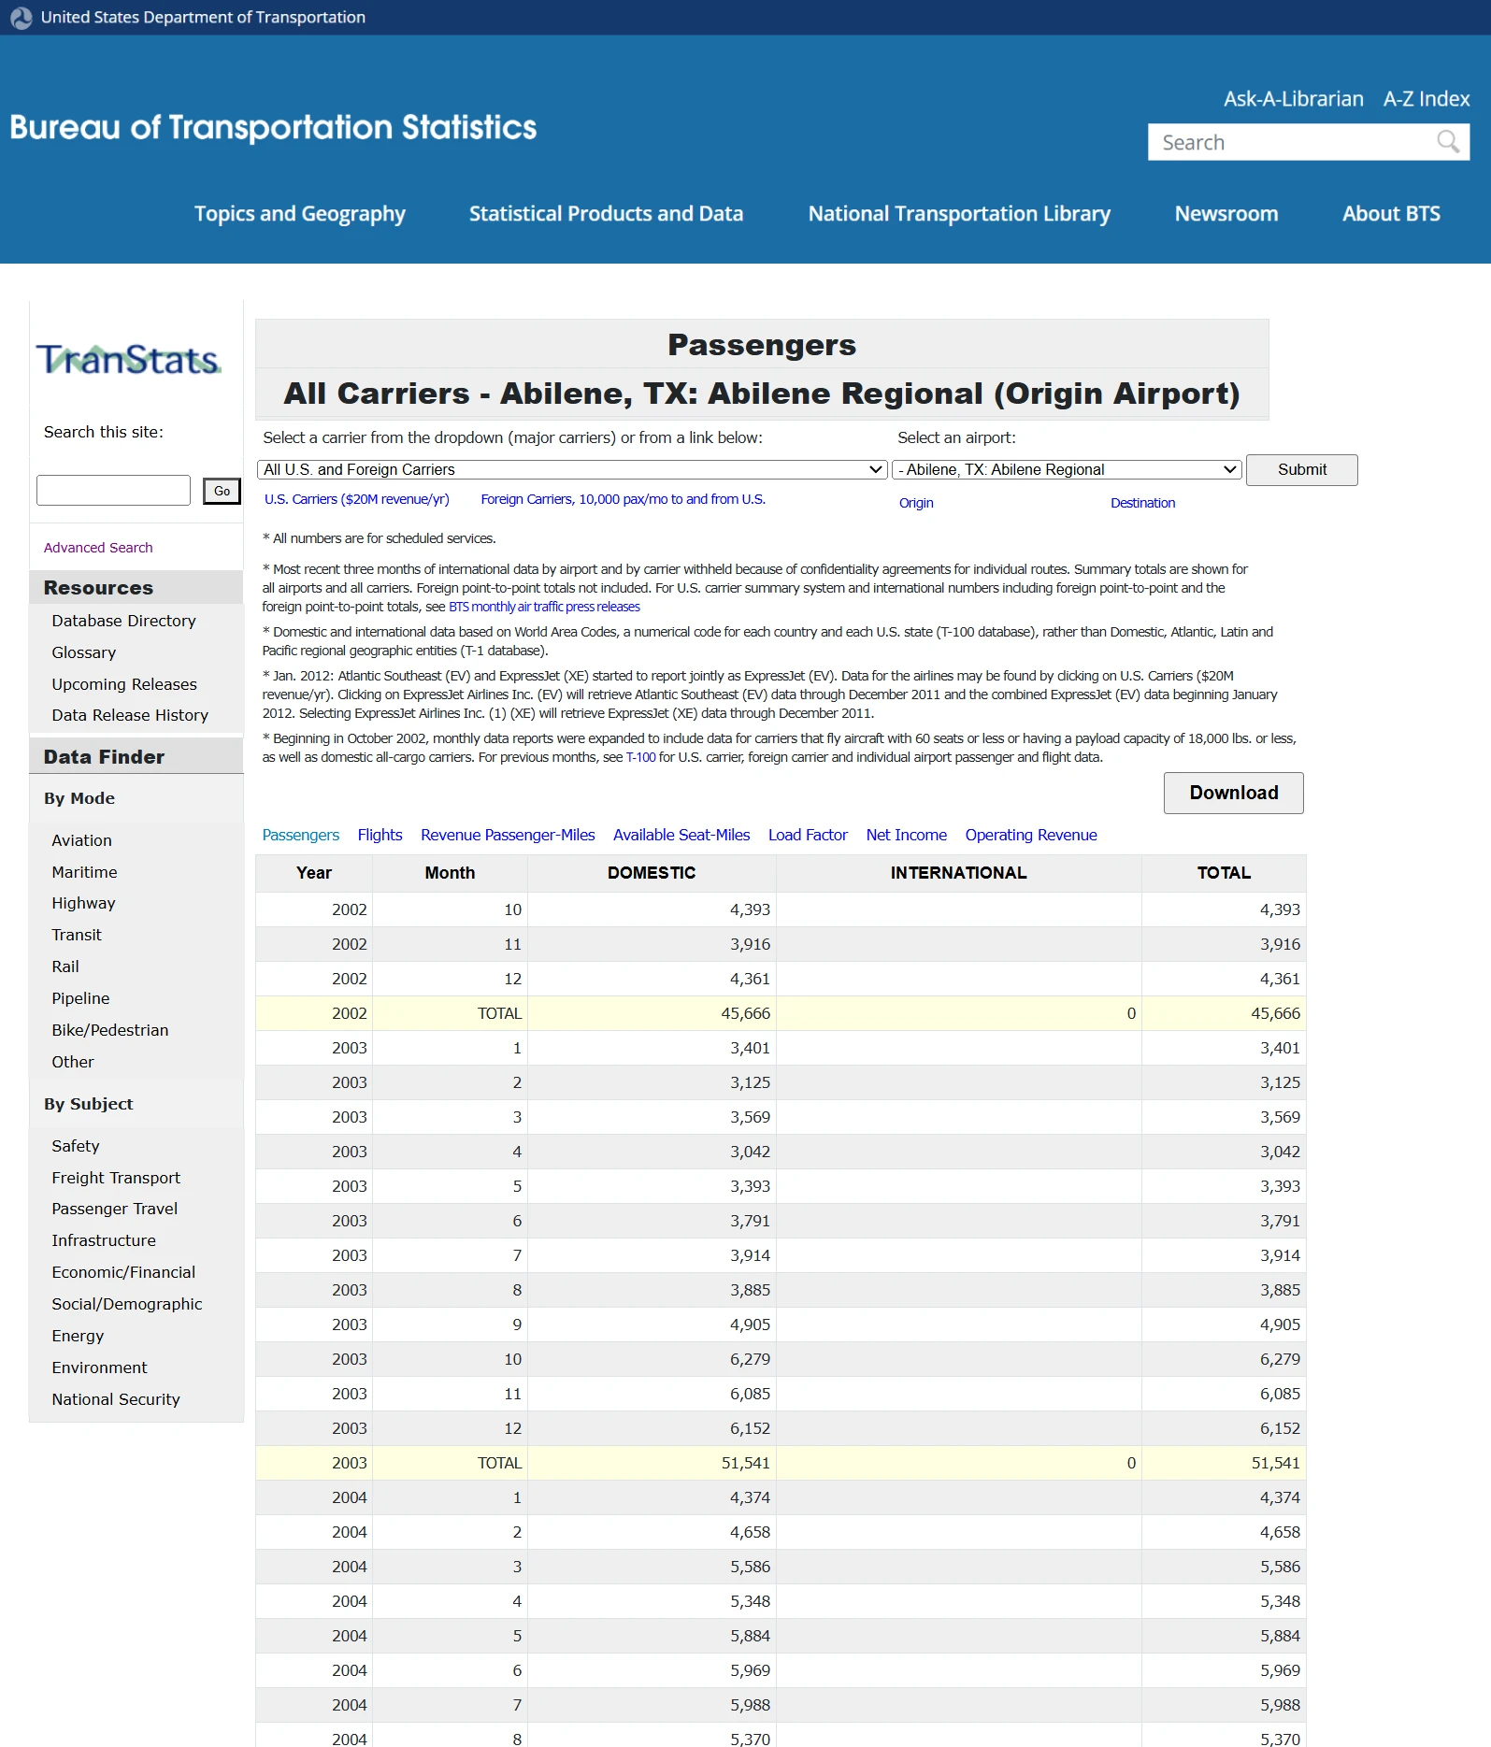The image size is (1491, 1747).
Task: Select Economic/Financial under By Subject
Action: pyautogui.click(x=123, y=1272)
